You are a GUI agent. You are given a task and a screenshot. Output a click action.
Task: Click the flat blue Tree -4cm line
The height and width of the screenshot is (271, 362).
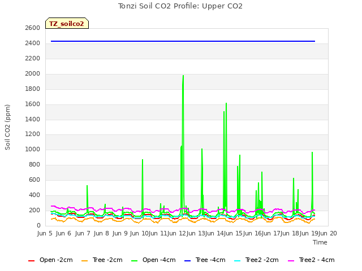click(183, 41)
